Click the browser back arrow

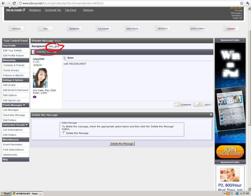pos(3,3)
